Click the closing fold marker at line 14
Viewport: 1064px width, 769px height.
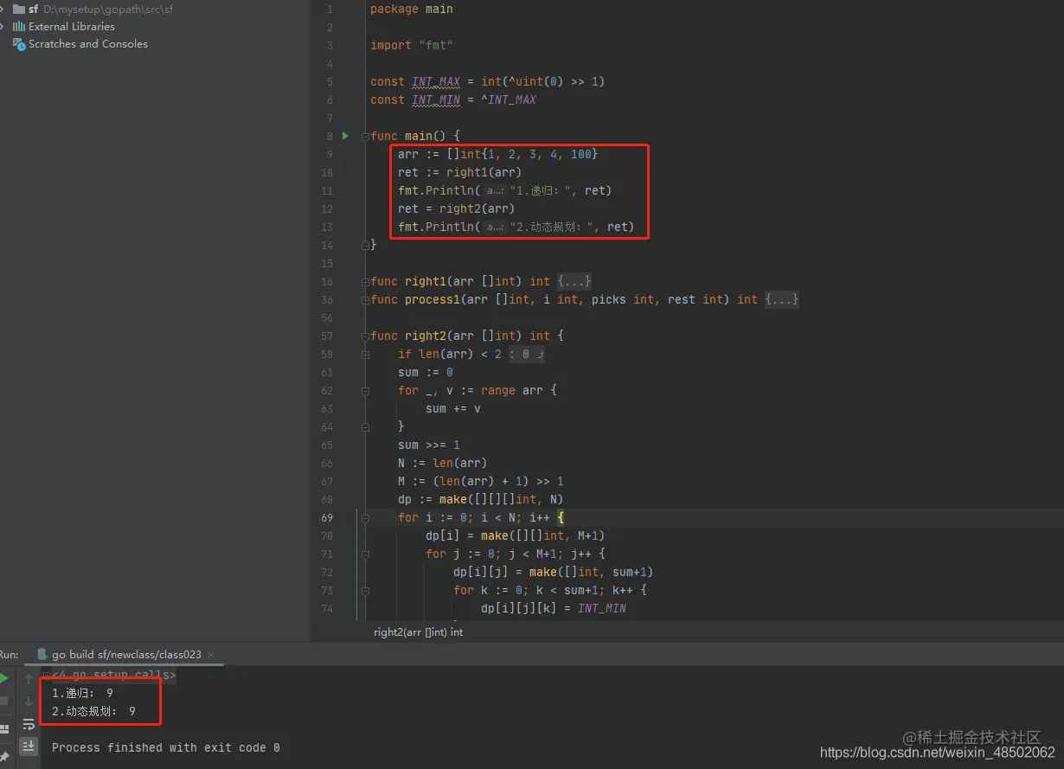pos(366,245)
